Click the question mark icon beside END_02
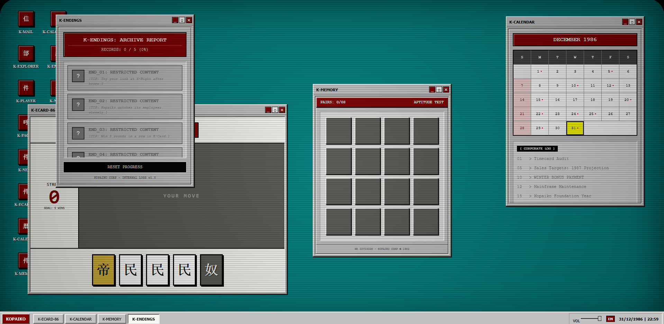664x324 pixels. click(78, 105)
